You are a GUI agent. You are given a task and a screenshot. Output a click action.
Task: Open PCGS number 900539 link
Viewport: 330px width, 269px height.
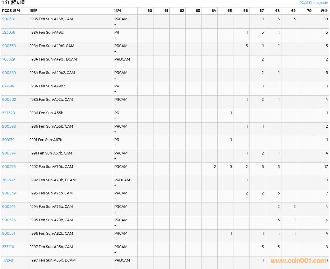click(9, 193)
